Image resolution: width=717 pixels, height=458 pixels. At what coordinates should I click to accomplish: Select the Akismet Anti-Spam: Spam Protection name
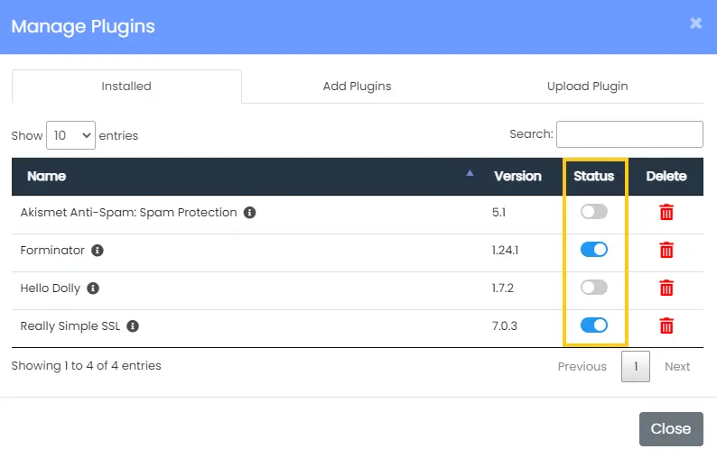pyautogui.click(x=128, y=213)
